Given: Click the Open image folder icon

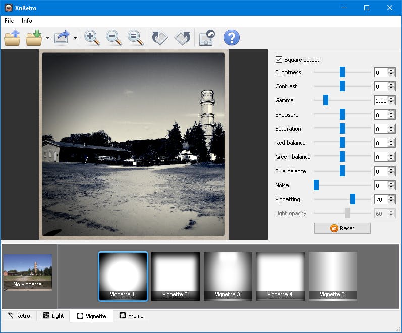Looking at the screenshot, I should click(x=12, y=38).
